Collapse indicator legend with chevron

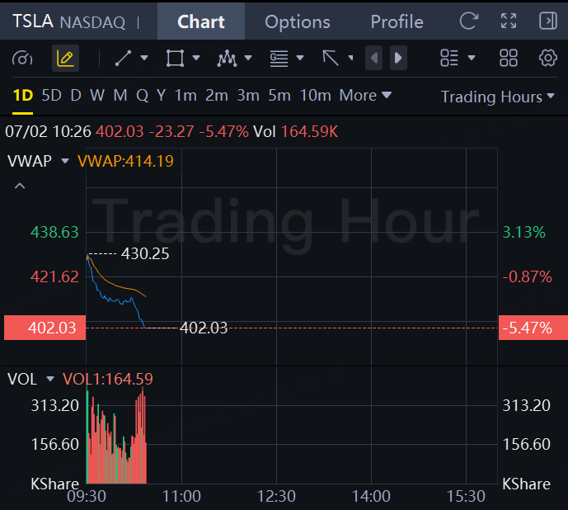(20, 186)
